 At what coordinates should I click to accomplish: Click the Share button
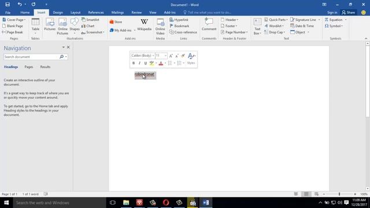[x=348, y=13]
